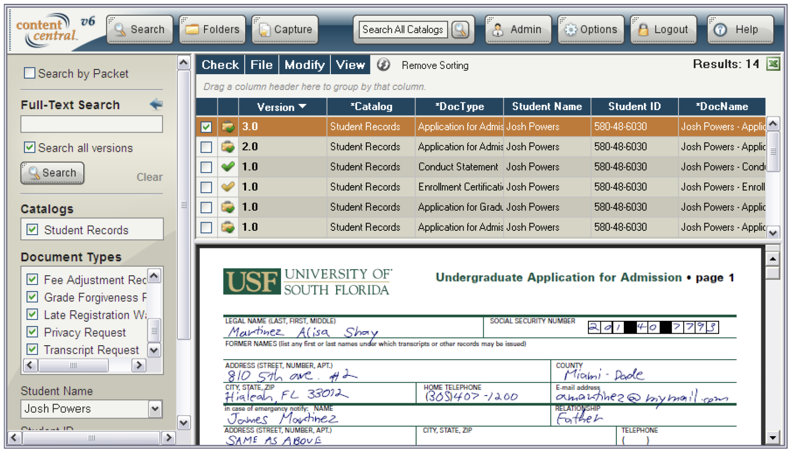
Task: Click the blue arrow icon beside Full-Text Search
Action: click(x=156, y=104)
